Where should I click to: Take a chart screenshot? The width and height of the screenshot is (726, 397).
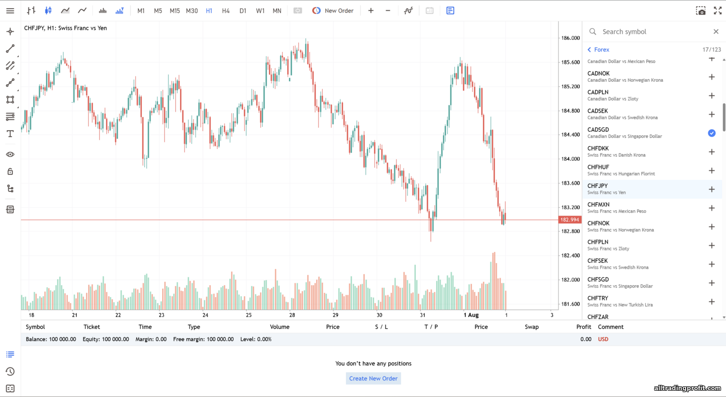(700, 11)
